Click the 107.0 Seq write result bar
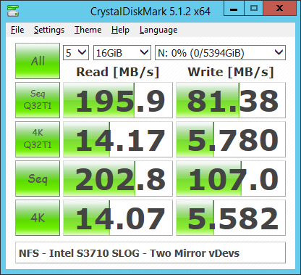Screen dimensions: 301x275 (231, 178)
